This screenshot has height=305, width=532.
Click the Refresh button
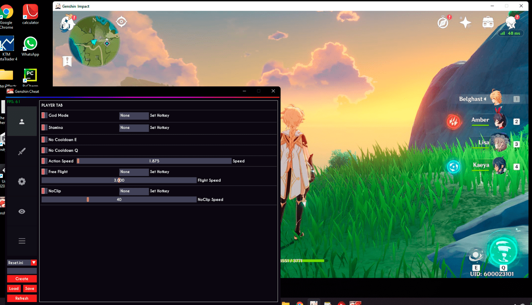(x=22, y=298)
